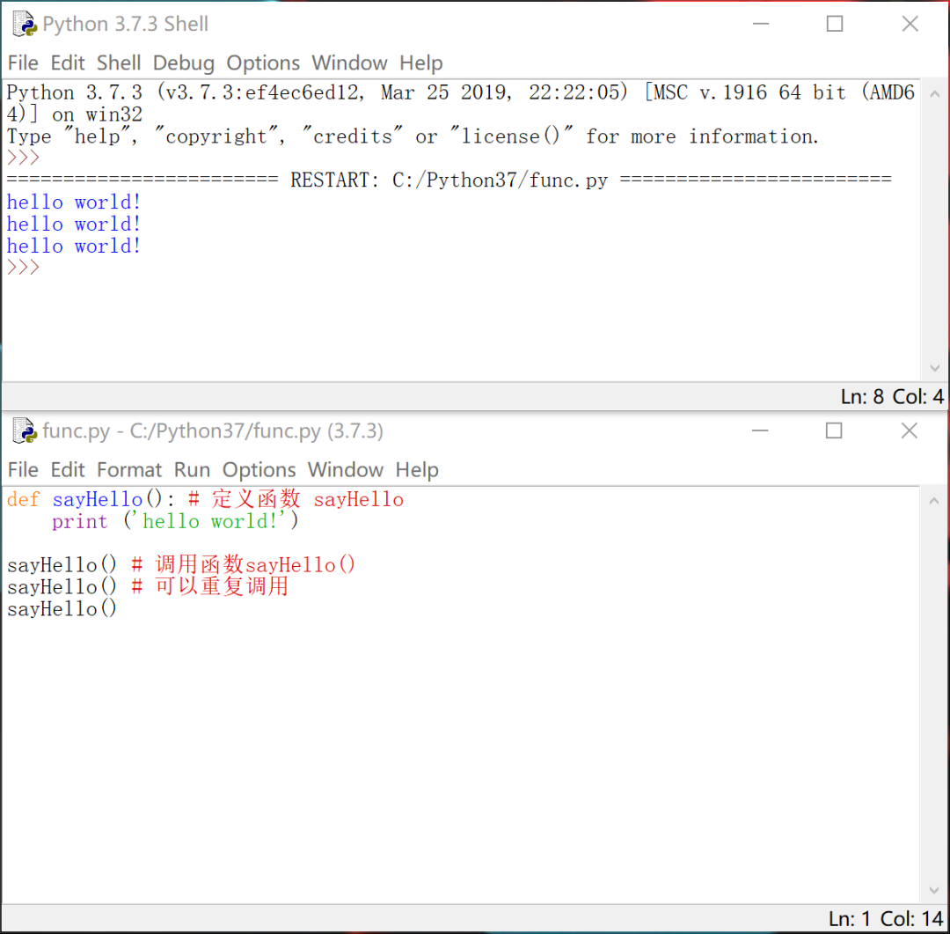950x934 pixels.
Task: Open Options menu in Python Shell window
Action: [x=263, y=63]
